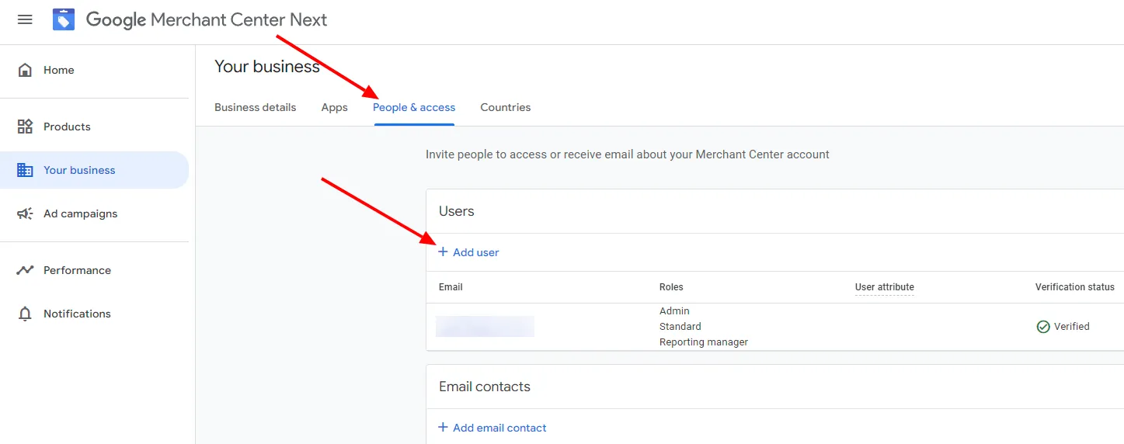This screenshot has width=1124, height=444.
Task: Click the Products grid icon
Action: click(x=25, y=127)
